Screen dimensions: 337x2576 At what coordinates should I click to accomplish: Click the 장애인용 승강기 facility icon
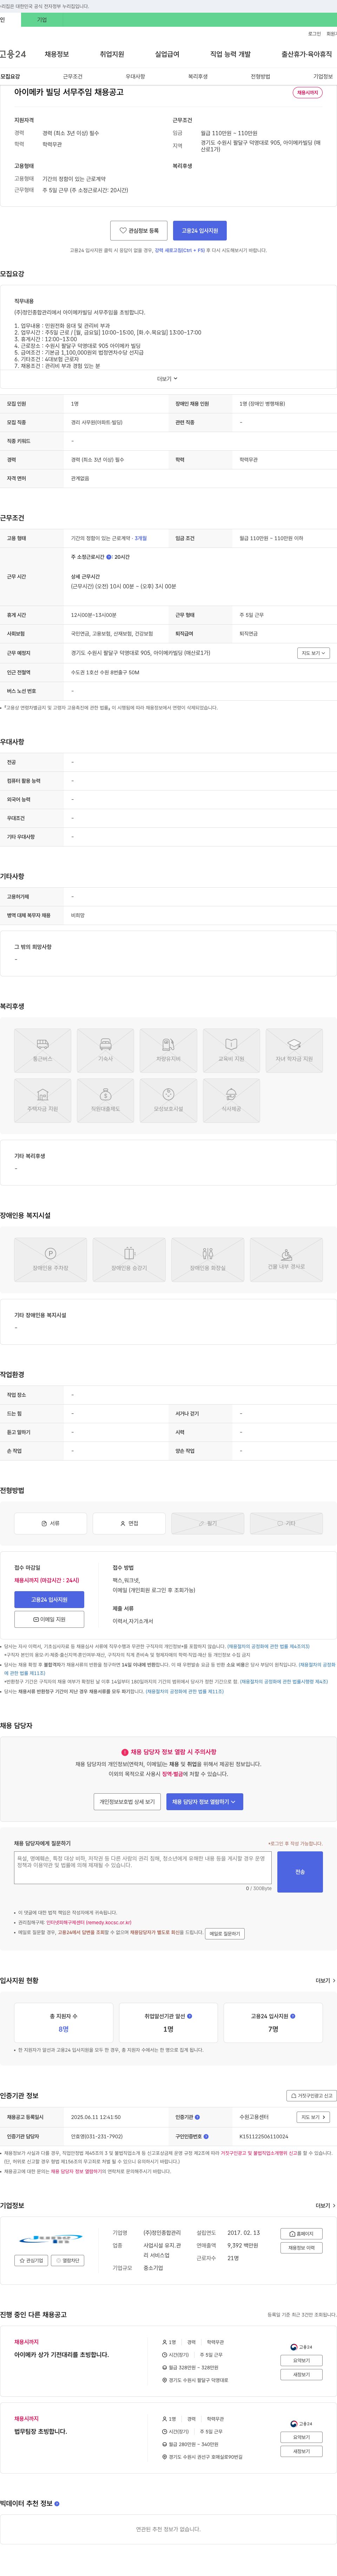pos(130,1259)
